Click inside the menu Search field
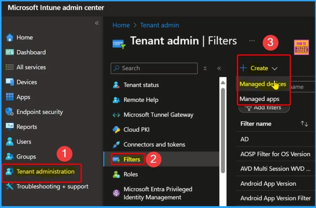 [x=154, y=68]
